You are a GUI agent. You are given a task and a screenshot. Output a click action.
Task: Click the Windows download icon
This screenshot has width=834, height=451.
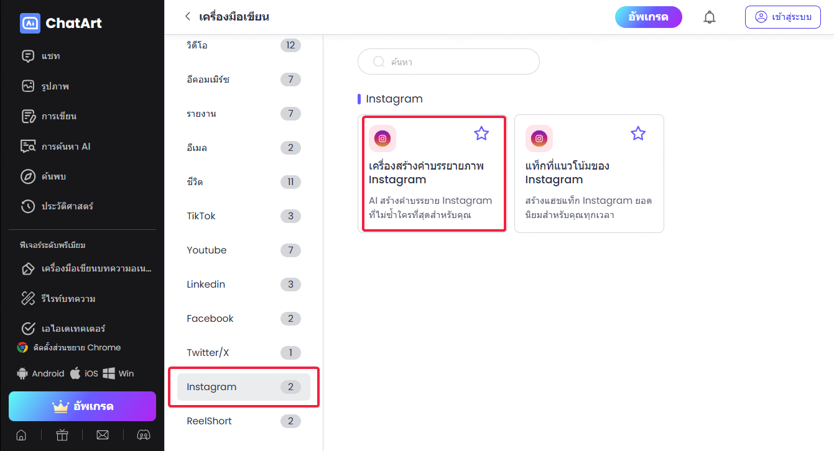tap(109, 373)
